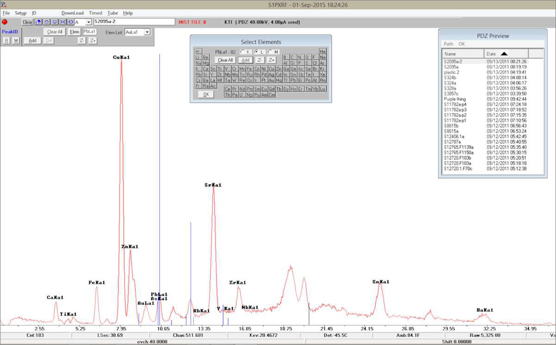Image resolution: width=556 pixels, height=345 pixels.
Task: Click the down-arrow scale toolbar icon
Action: (x=55, y=22)
